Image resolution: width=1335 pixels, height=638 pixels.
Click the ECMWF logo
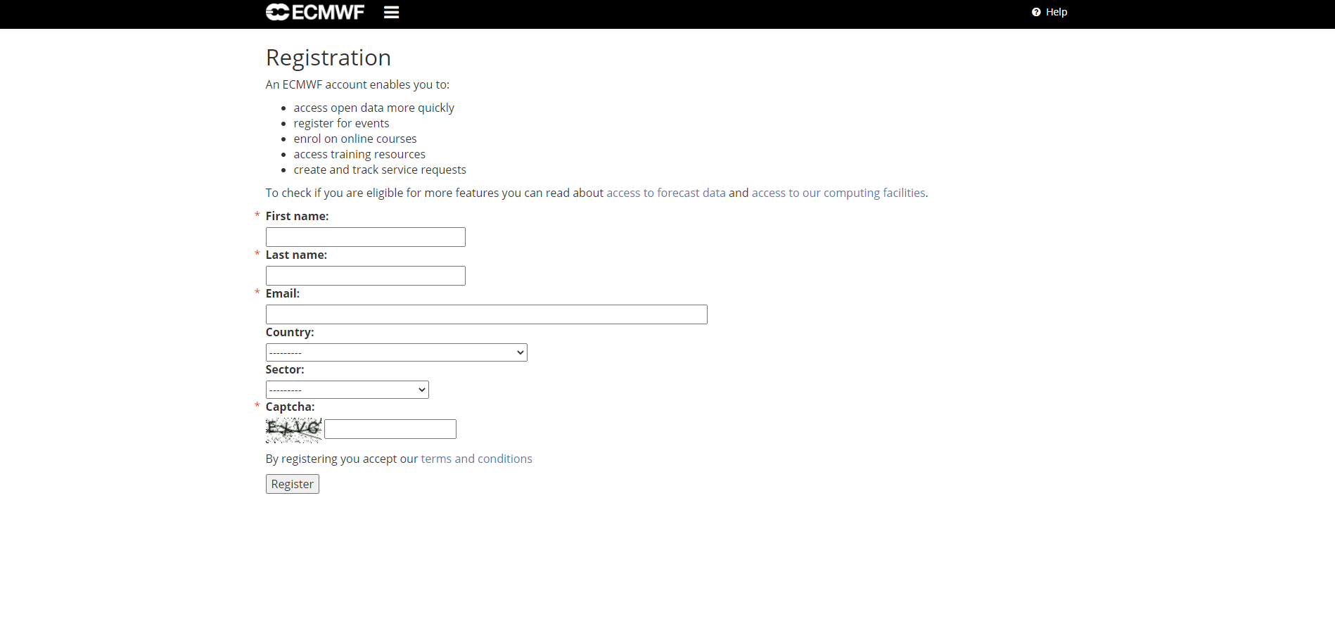click(x=314, y=12)
